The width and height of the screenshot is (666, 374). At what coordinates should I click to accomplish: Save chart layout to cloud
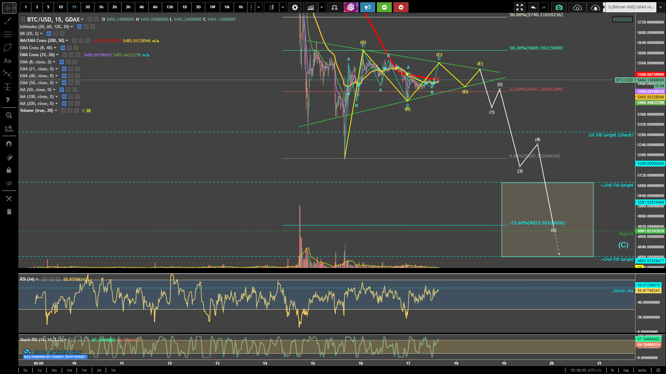(x=595, y=7)
